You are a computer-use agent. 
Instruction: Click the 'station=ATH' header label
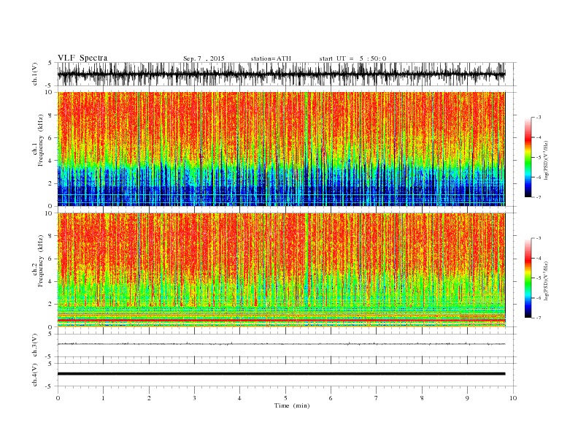click(271, 58)
